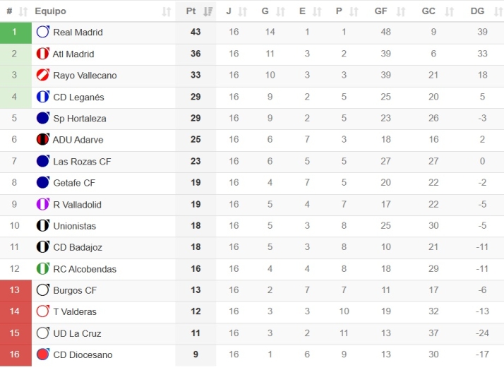The height and width of the screenshot is (370, 504).
Task: Click the R Valladolid purple crest icon
Action: click(42, 204)
